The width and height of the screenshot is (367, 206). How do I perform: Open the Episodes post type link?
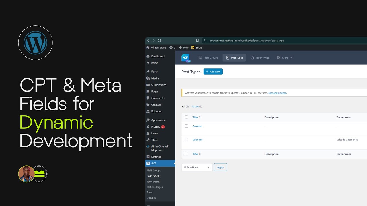tap(198, 140)
